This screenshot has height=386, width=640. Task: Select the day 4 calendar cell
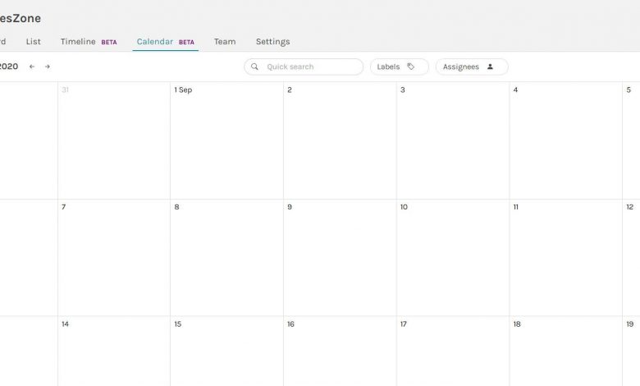(x=565, y=140)
